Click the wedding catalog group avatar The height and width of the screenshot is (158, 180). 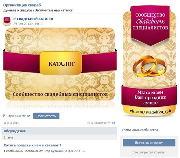click(7, 21)
